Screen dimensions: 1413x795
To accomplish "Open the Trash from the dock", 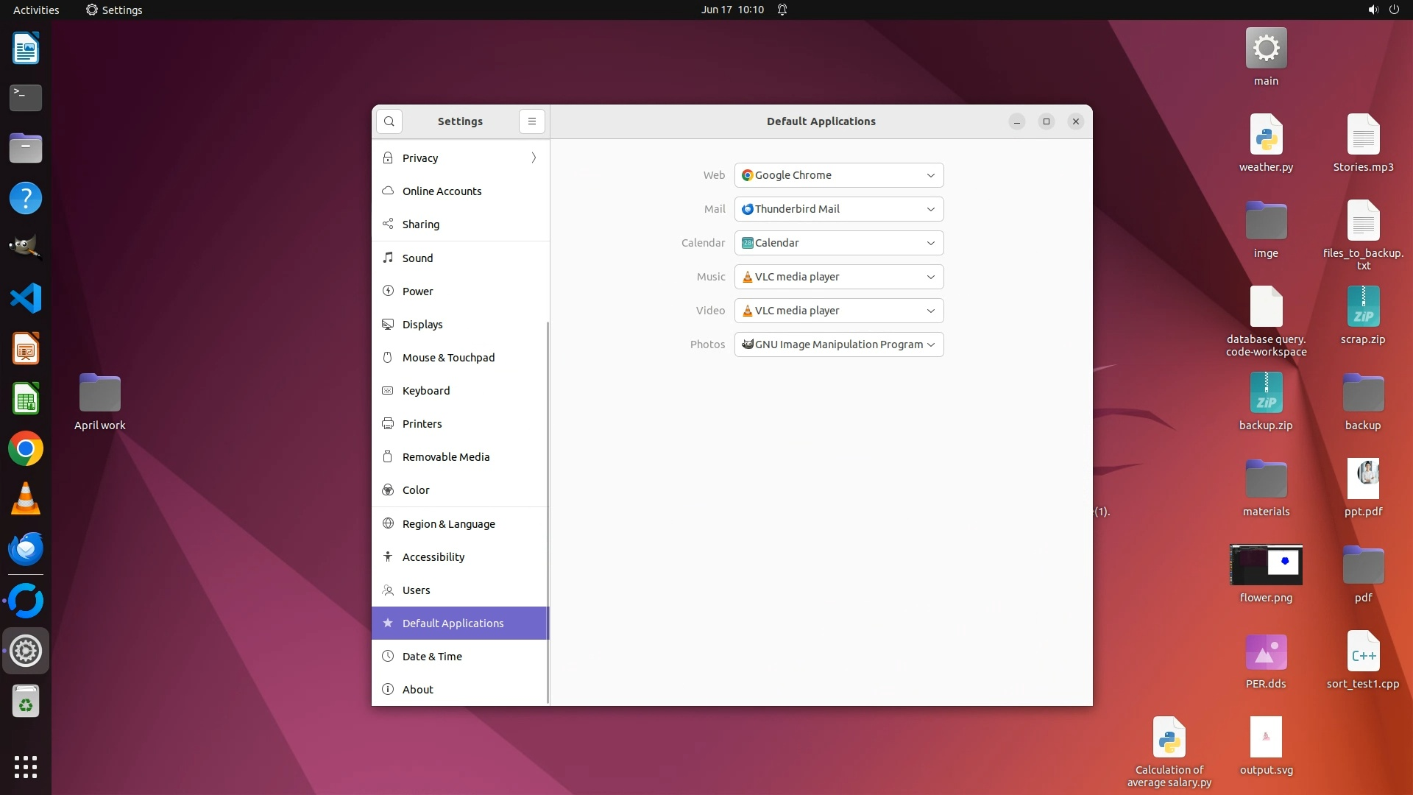I will tap(26, 702).
